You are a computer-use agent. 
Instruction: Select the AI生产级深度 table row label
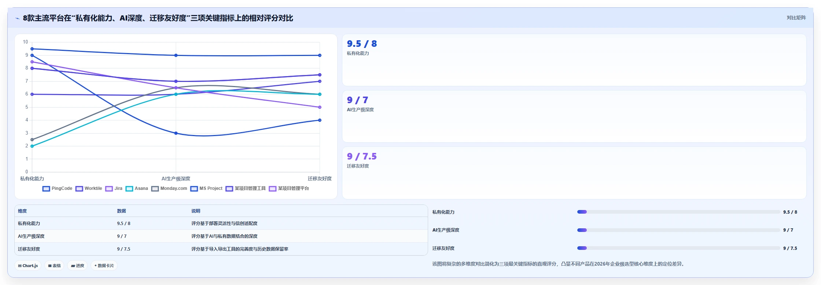pos(31,236)
